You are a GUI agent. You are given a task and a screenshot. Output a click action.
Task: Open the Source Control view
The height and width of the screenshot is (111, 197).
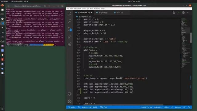(x=70, y=29)
